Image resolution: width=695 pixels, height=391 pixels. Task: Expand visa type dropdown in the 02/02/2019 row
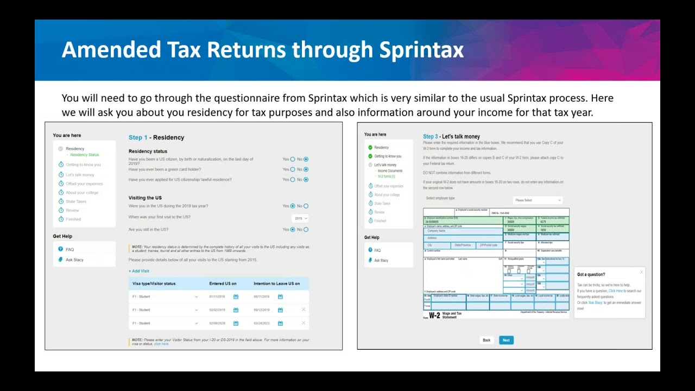(197, 310)
